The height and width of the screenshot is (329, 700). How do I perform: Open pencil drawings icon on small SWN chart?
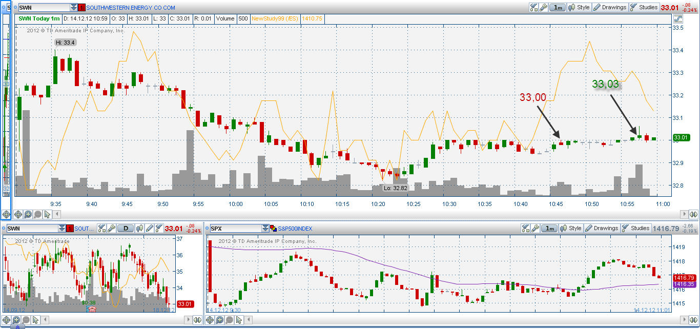tap(150, 229)
